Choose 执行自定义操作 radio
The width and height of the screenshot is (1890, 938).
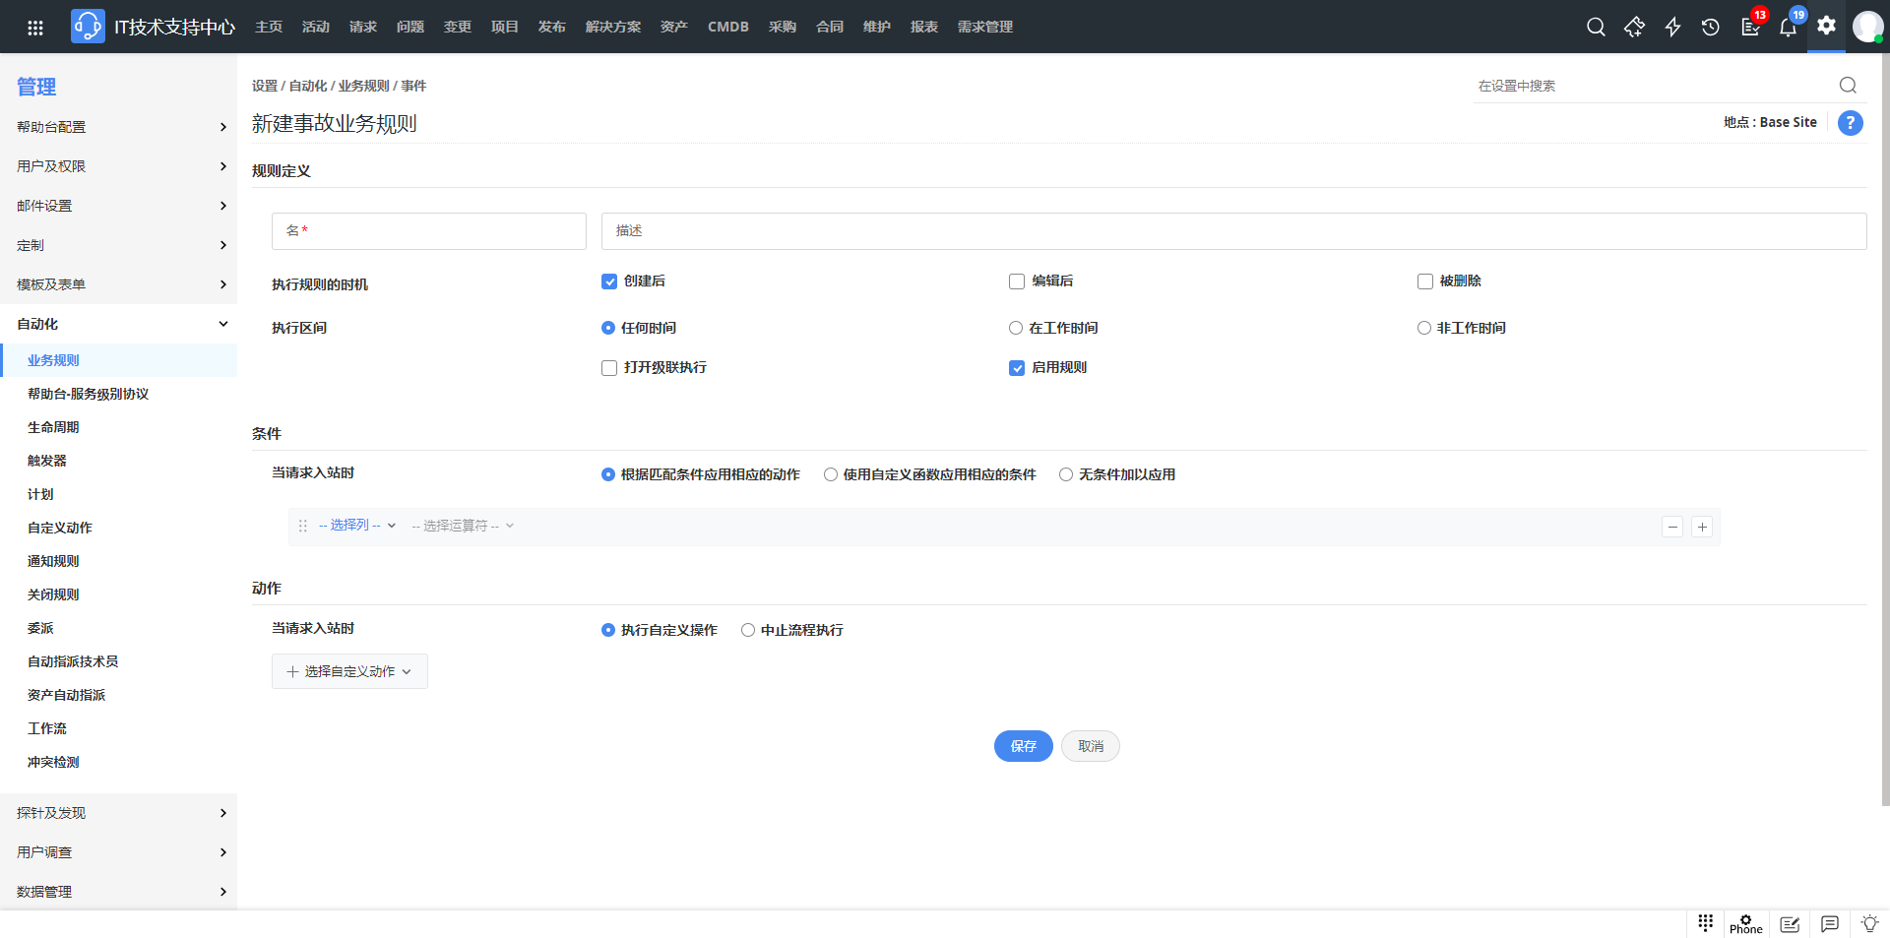608,630
